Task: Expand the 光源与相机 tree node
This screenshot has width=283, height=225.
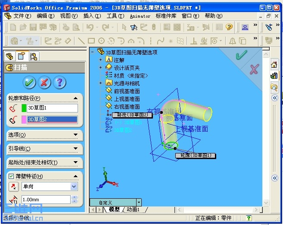Action: 100,83
